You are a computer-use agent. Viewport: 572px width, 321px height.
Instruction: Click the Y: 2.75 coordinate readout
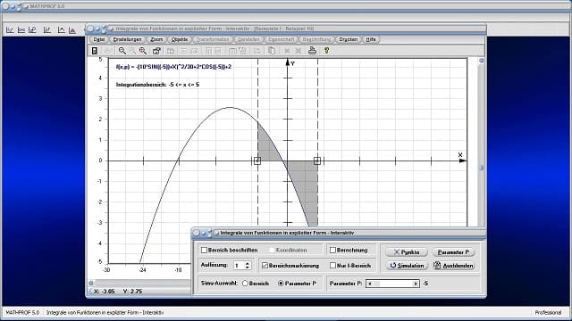tap(132, 292)
